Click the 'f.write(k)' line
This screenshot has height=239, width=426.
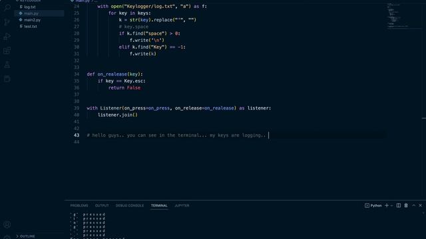(x=143, y=54)
